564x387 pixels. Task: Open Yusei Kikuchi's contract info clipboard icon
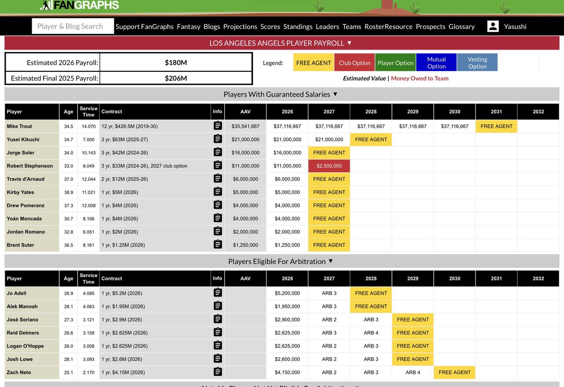tap(217, 139)
